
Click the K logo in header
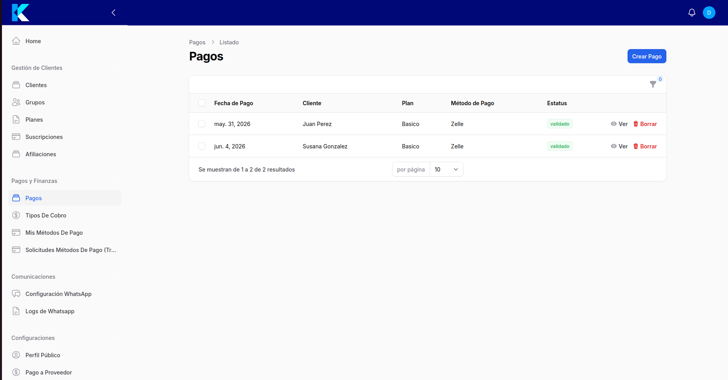point(20,13)
